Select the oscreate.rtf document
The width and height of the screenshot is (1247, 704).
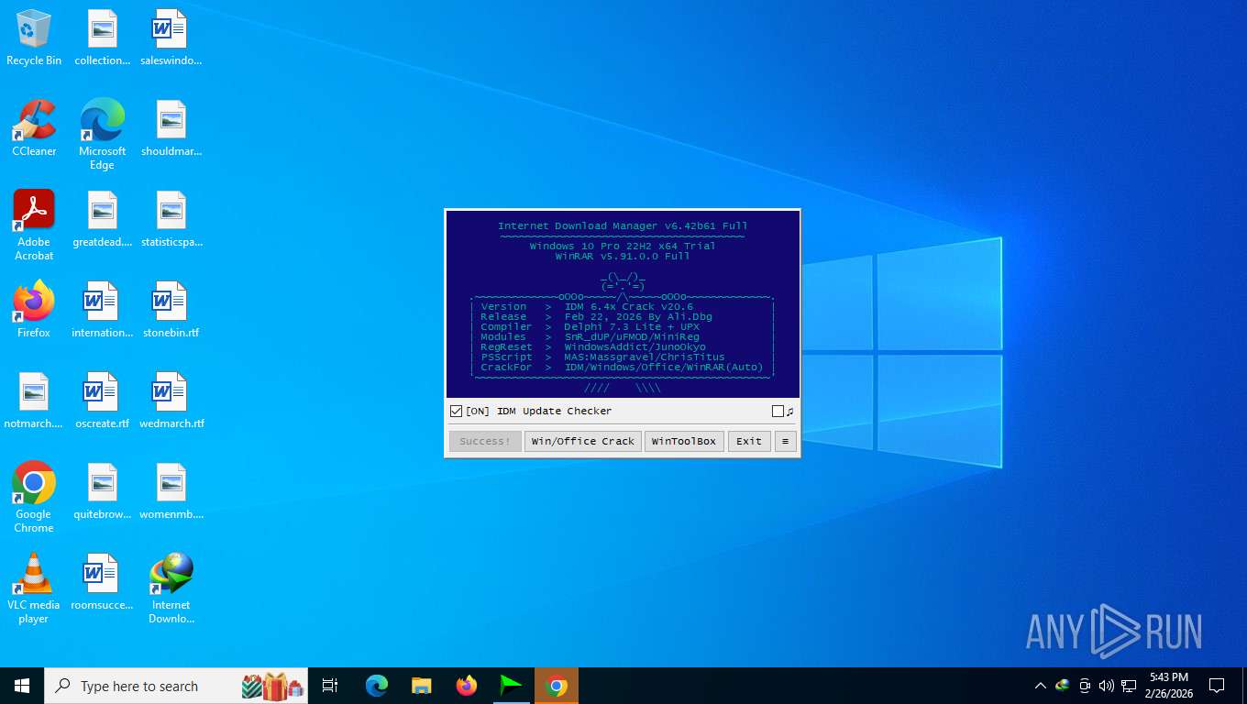pyautogui.click(x=102, y=401)
